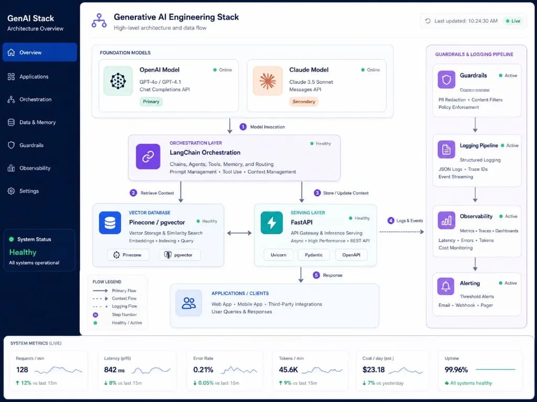Screen dimensions: 537x402
Task: Open the Overview sidebar item
Action: click(x=40, y=52)
